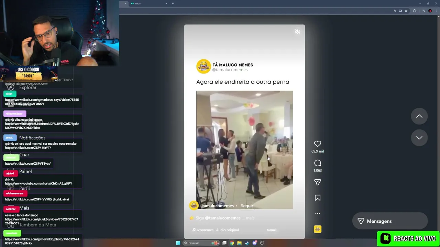Click chat link ZSPV8Tytn

coord(28,164)
